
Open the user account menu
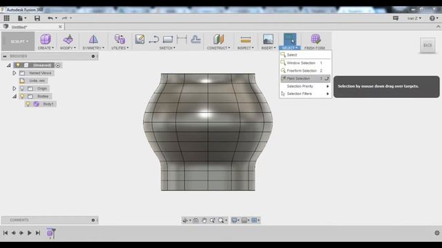pos(414,19)
